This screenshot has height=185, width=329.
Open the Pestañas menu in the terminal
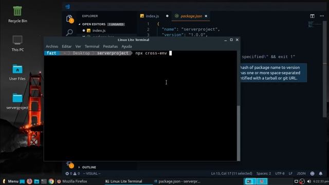pyautogui.click(x=111, y=46)
